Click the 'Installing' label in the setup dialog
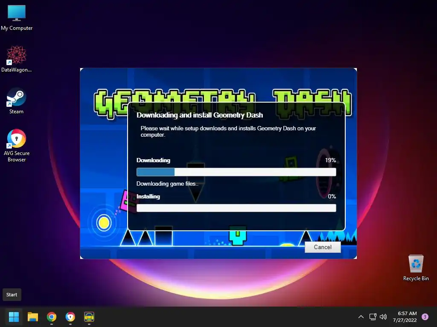The height and width of the screenshot is (327, 437). pos(148,196)
